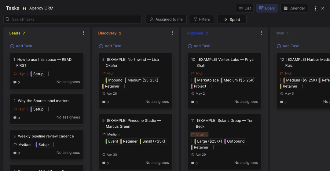Screen dimensions: 330x171
Task: Click Apr 29 due date on Solaris Group
Action: point(199,155)
